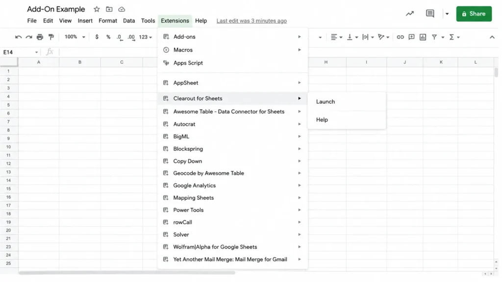
Task: Click Help in Clearout submenu
Action: tap(347, 119)
